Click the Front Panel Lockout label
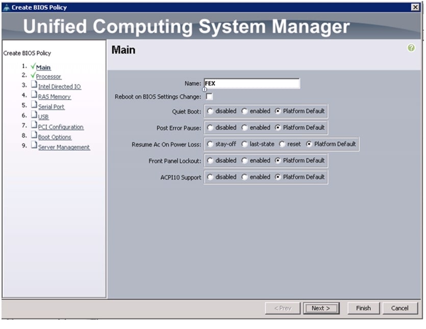426x329 pixels. tap(174, 161)
